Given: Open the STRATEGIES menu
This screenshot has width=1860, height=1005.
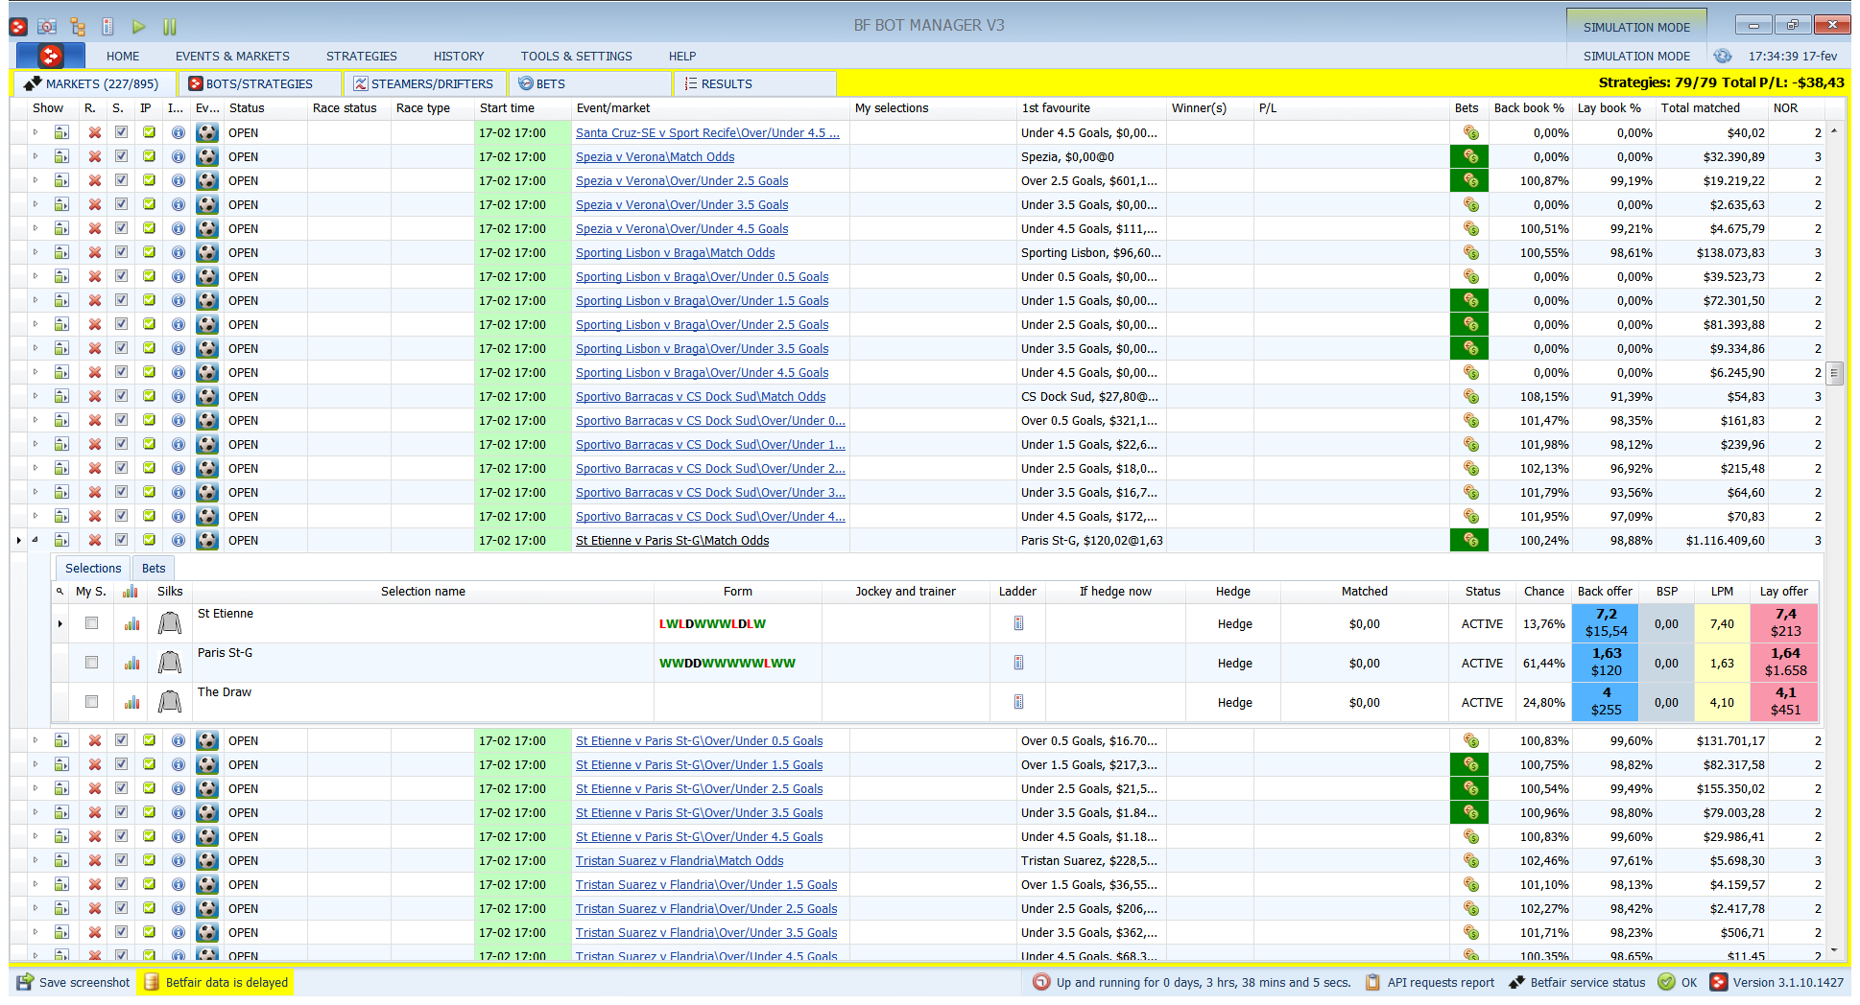Looking at the screenshot, I should tap(362, 57).
